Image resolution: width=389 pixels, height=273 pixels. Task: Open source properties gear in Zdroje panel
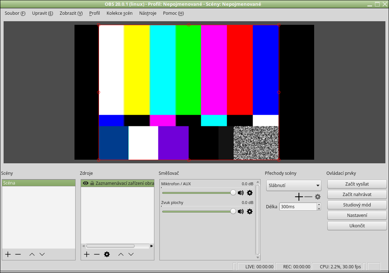[x=107, y=254]
